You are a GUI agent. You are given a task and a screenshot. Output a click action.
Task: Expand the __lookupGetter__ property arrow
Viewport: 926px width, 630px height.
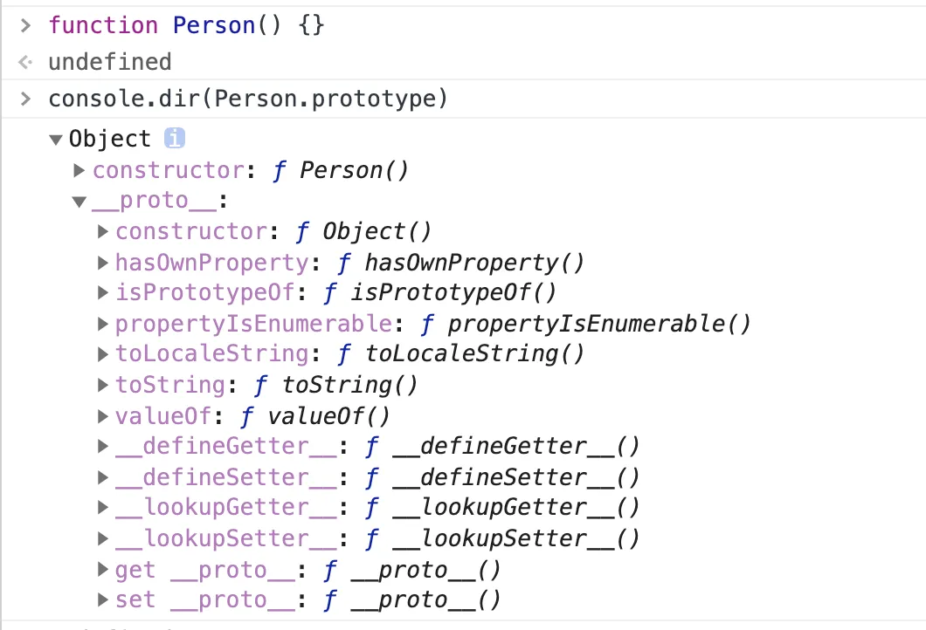pos(103,507)
